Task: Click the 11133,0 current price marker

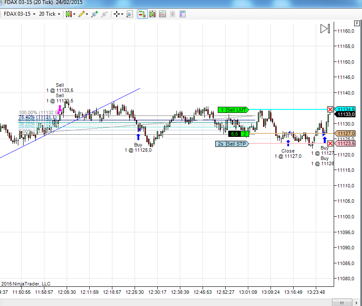Action: point(345,114)
